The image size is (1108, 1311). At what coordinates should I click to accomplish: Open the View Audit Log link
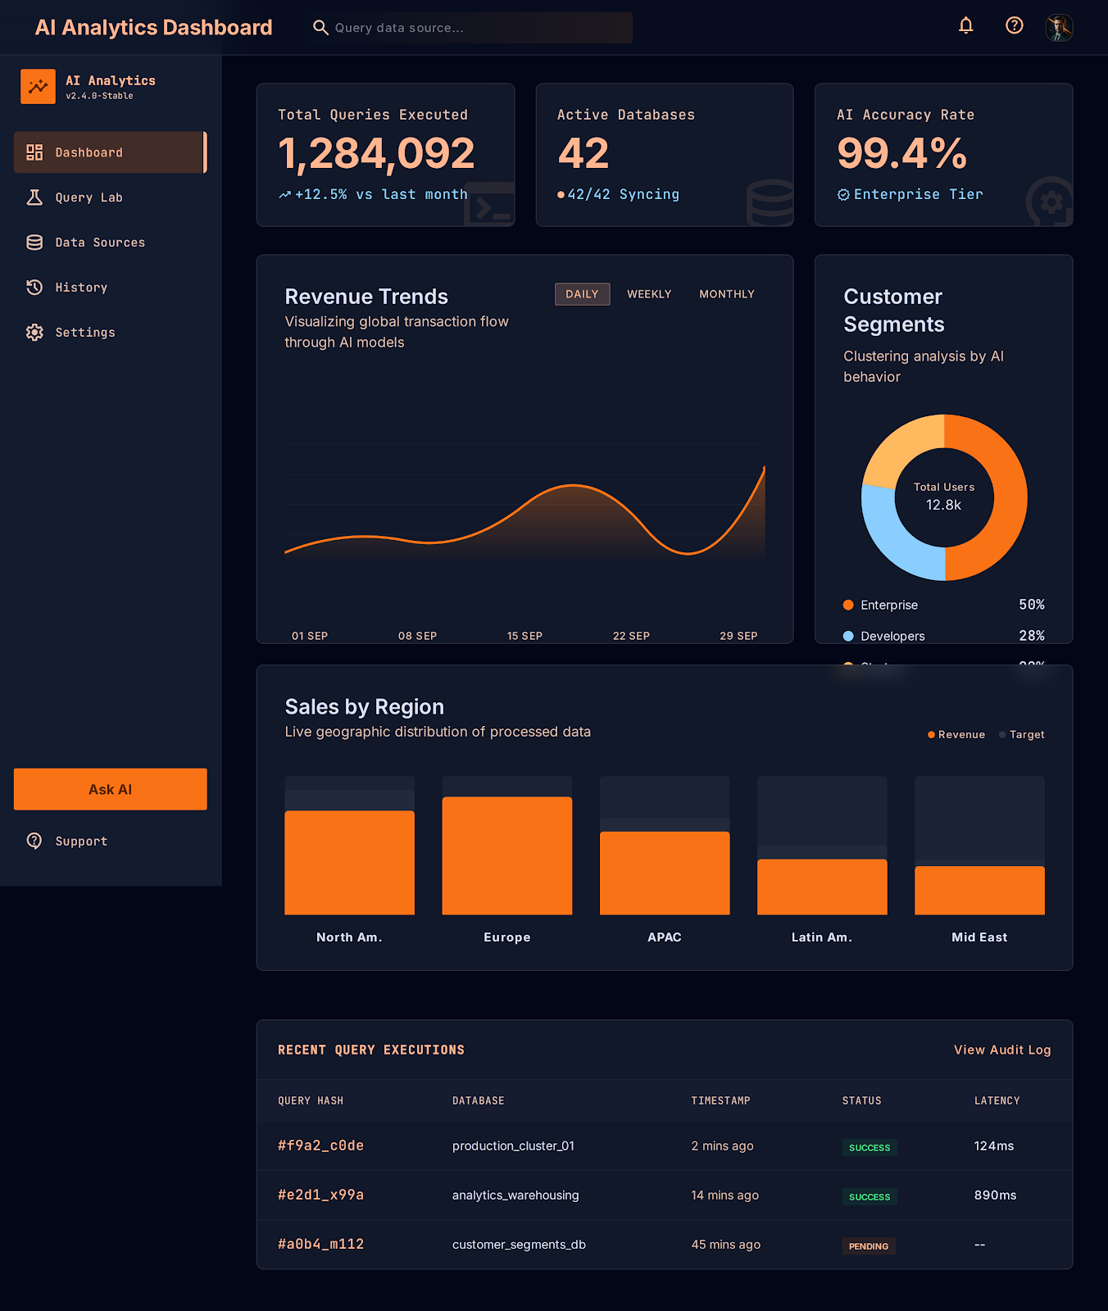[1002, 1050]
